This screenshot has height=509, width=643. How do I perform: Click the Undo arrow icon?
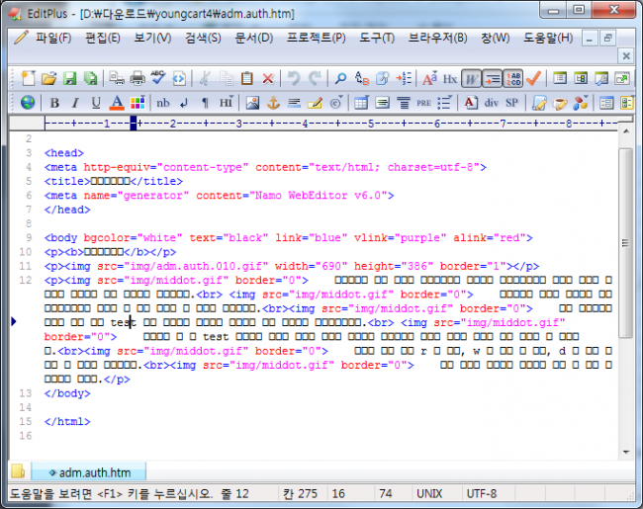pyautogui.click(x=294, y=78)
